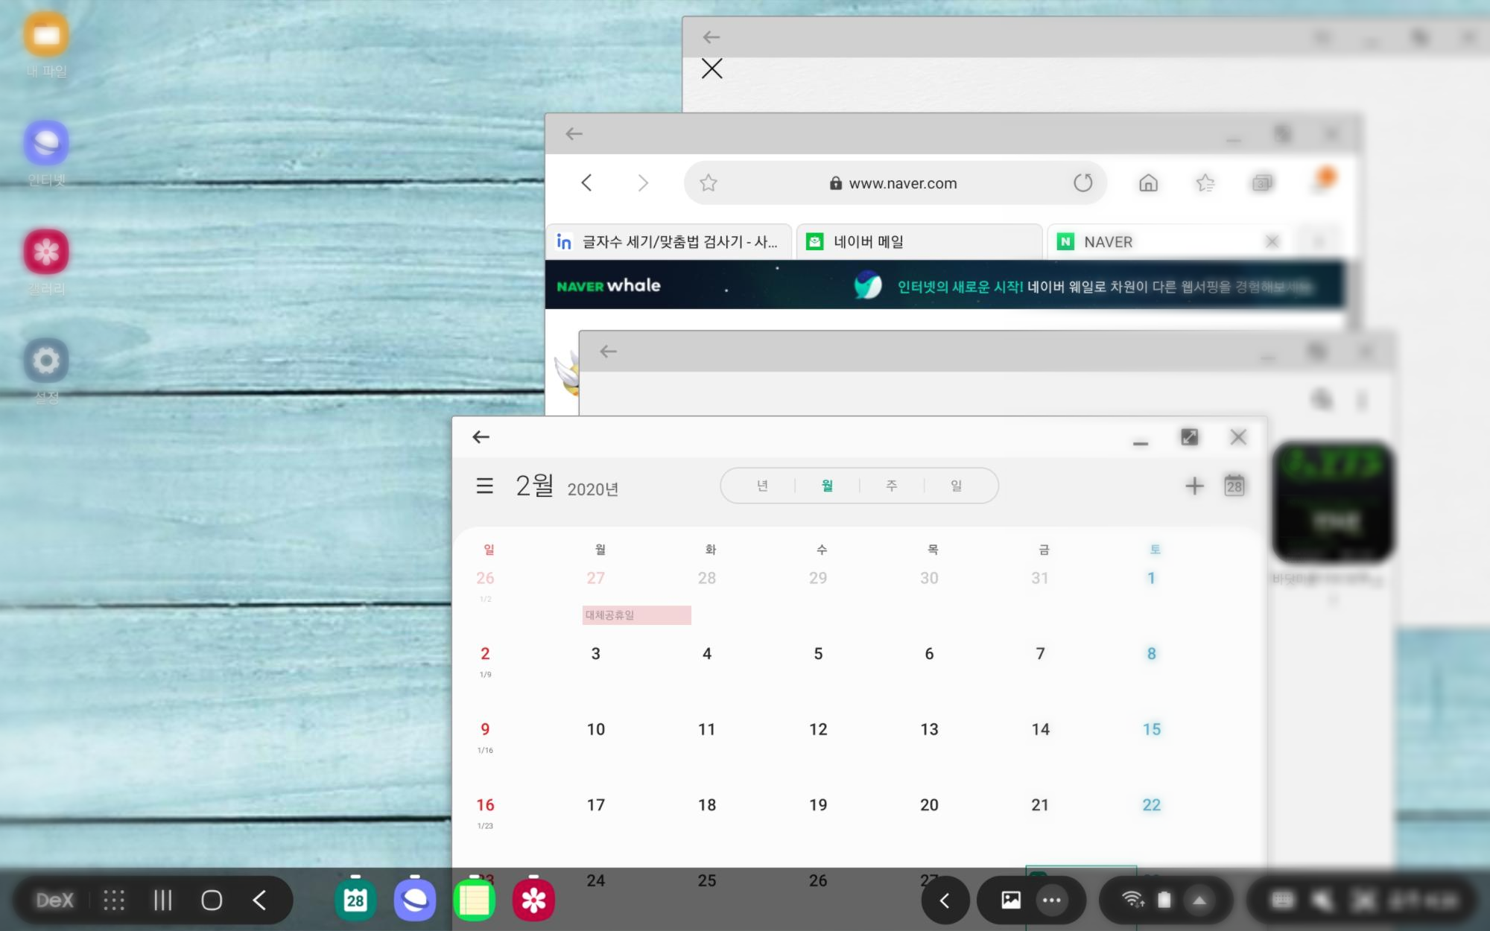
Task: Add a new calendar event
Action: (x=1193, y=486)
